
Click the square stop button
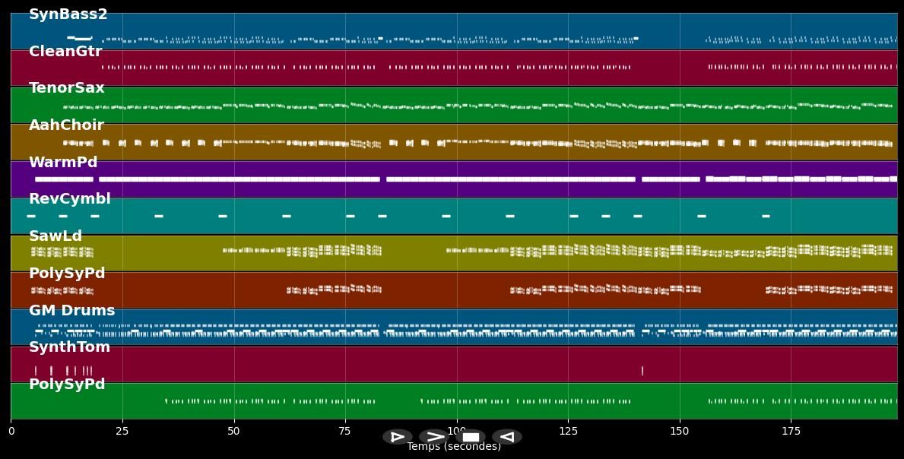click(471, 437)
